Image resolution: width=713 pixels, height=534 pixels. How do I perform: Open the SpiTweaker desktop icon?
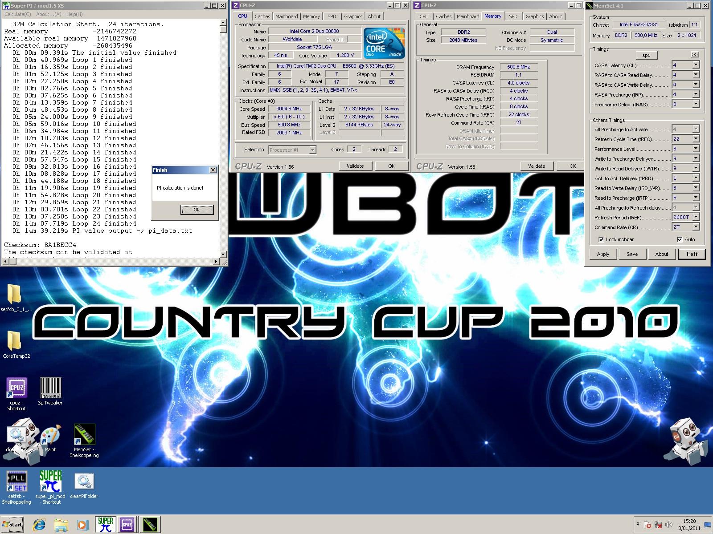click(x=50, y=388)
